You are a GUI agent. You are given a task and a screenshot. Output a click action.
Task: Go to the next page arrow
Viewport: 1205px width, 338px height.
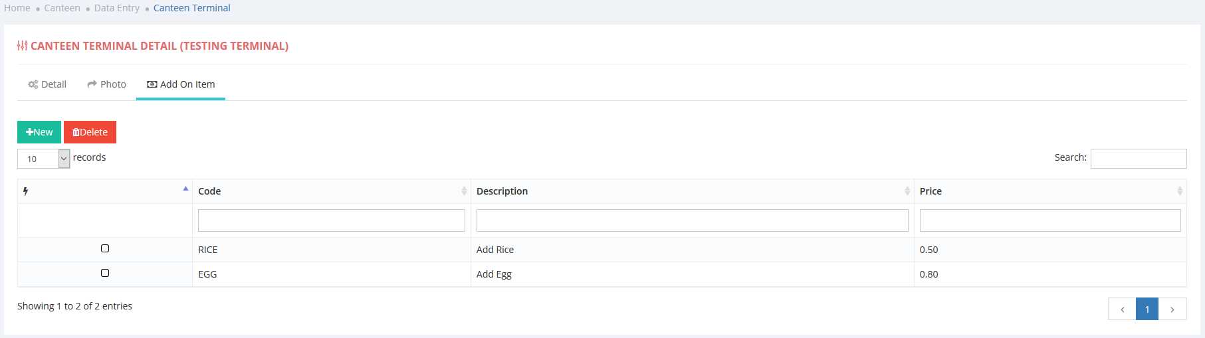[1172, 309]
